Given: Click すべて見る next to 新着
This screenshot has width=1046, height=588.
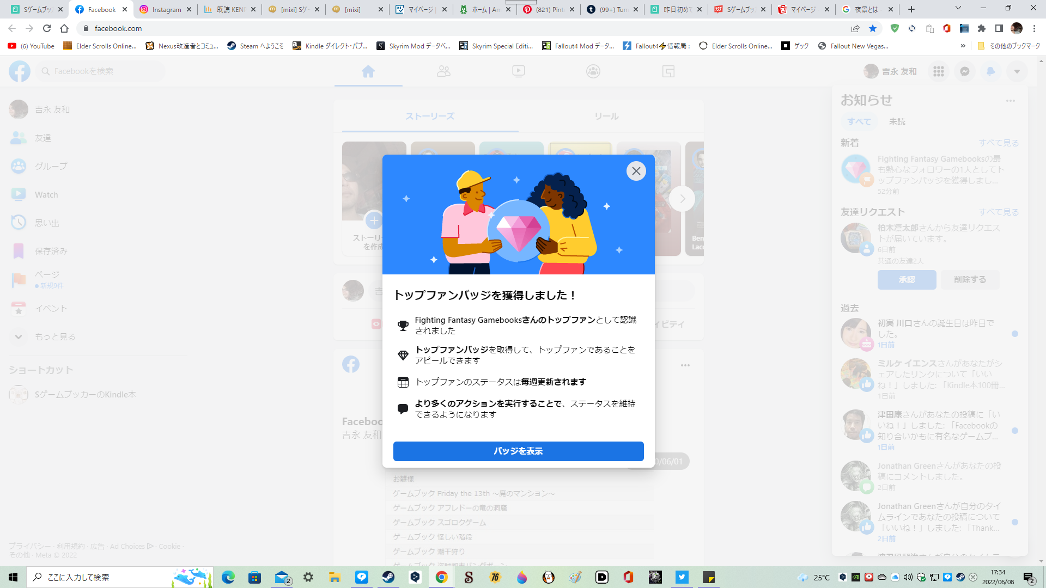Looking at the screenshot, I should [999, 143].
